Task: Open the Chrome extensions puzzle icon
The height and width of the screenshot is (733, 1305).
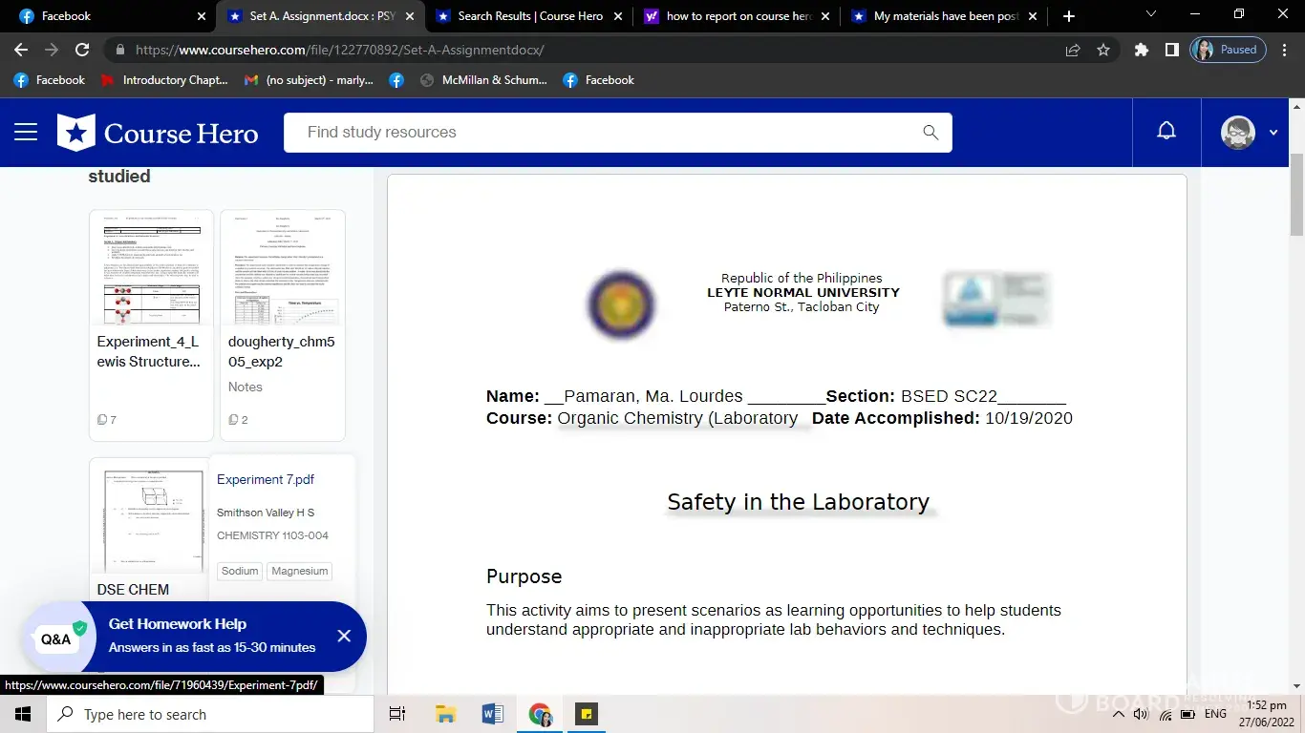Action: [1141, 50]
